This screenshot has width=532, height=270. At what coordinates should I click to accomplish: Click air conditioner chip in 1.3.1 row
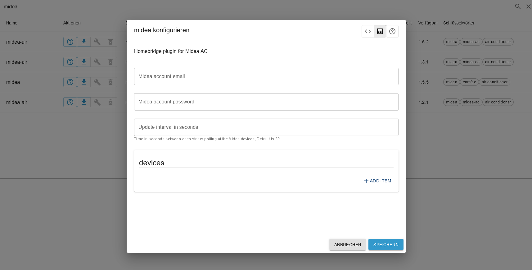pyautogui.click(x=498, y=62)
